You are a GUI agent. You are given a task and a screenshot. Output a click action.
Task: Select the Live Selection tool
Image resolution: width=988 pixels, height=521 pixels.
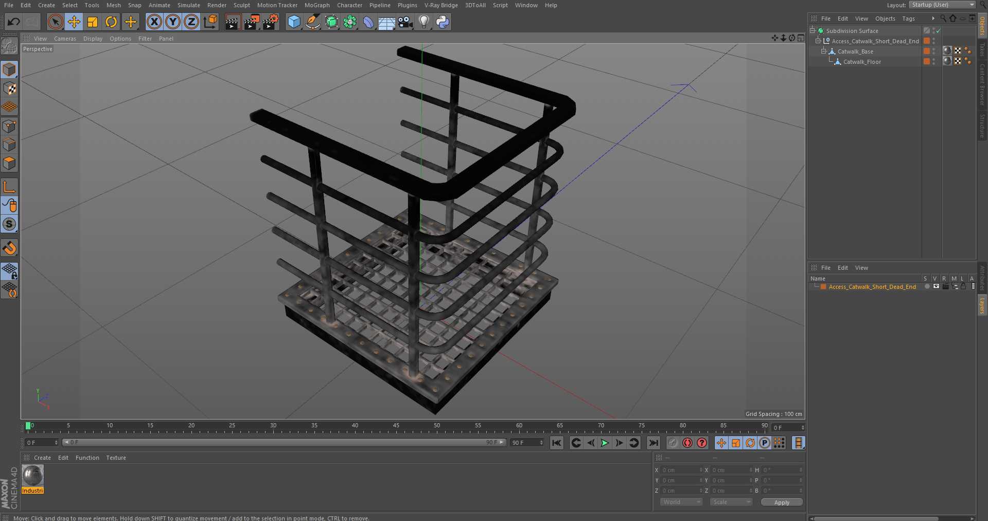[x=56, y=22]
